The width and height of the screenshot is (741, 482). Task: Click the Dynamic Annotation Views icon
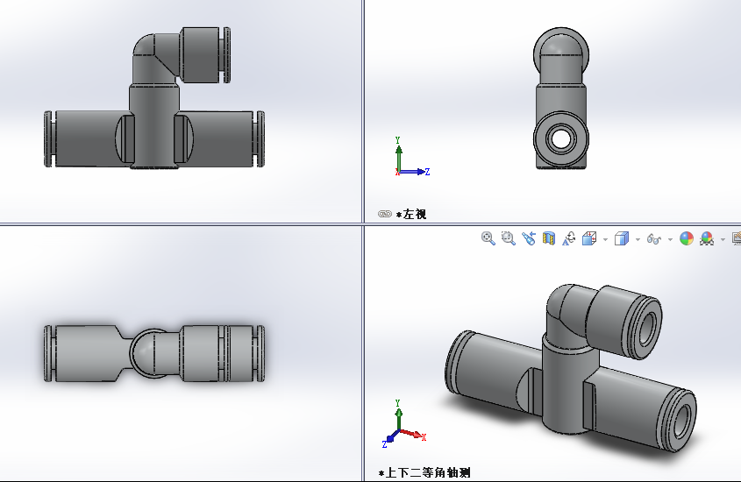point(569,238)
